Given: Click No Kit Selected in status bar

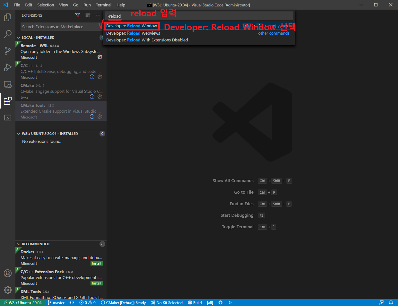Looking at the screenshot, I should [x=167, y=303].
